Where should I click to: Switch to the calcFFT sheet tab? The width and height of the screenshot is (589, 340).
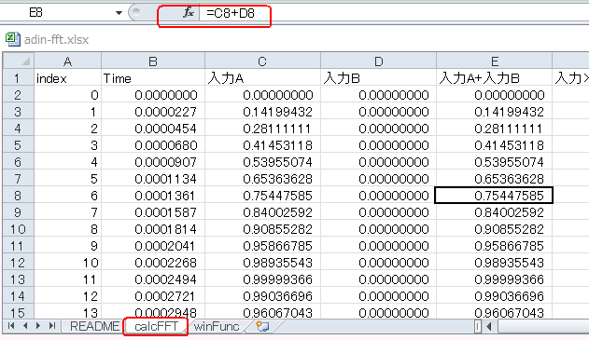click(156, 326)
